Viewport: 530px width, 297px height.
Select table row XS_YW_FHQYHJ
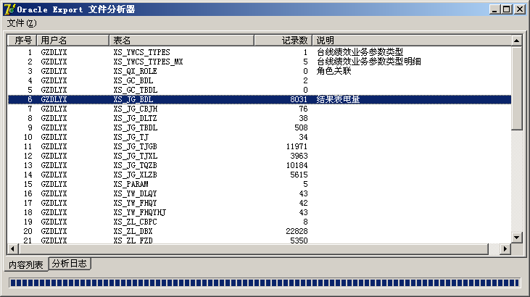pyautogui.click(x=260, y=212)
